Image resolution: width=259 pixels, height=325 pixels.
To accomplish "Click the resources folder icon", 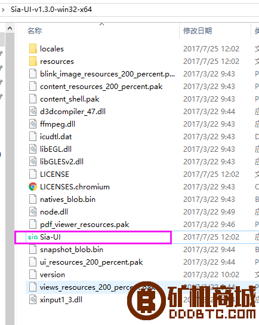I will click(x=33, y=61).
